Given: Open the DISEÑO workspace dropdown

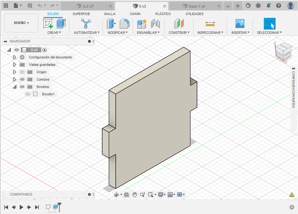Looking at the screenshot, I should point(21,23).
